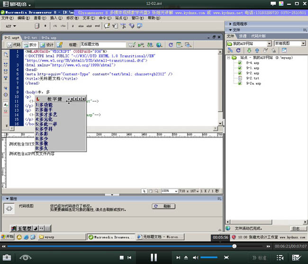
Task: Click the comment bubble insert icon
Action: (107, 26)
